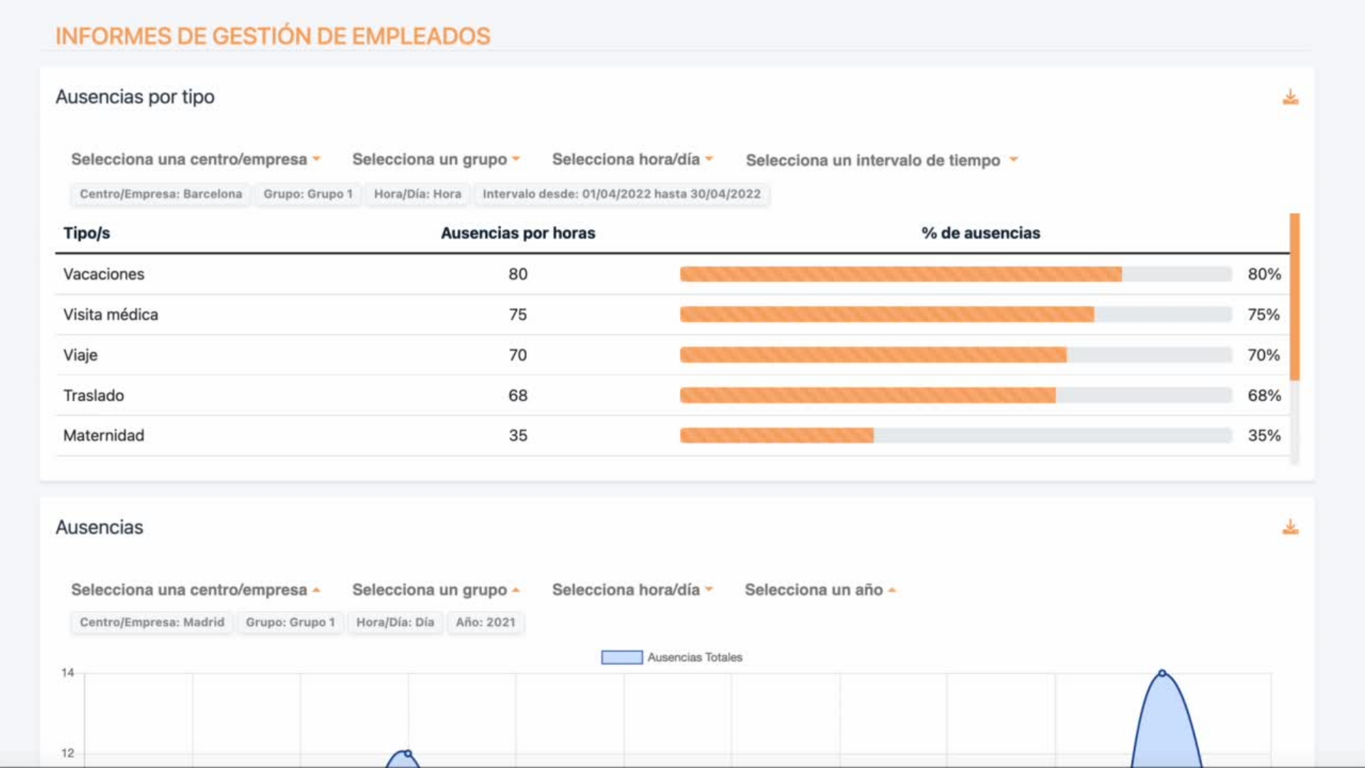Click the Ausencias por horas column header
The image size is (1365, 768).
pyautogui.click(x=518, y=233)
